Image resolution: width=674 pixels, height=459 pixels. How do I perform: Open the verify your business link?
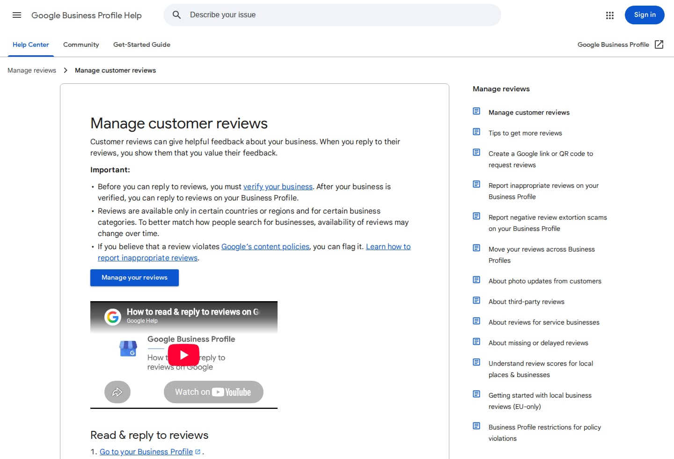click(x=278, y=186)
